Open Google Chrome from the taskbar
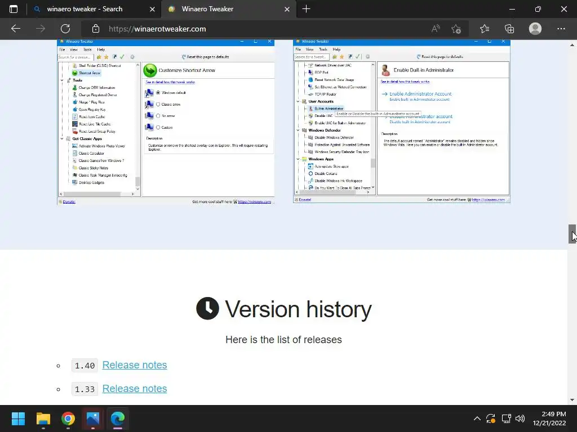Viewport: 577px width, 432px height. [68, 418]
